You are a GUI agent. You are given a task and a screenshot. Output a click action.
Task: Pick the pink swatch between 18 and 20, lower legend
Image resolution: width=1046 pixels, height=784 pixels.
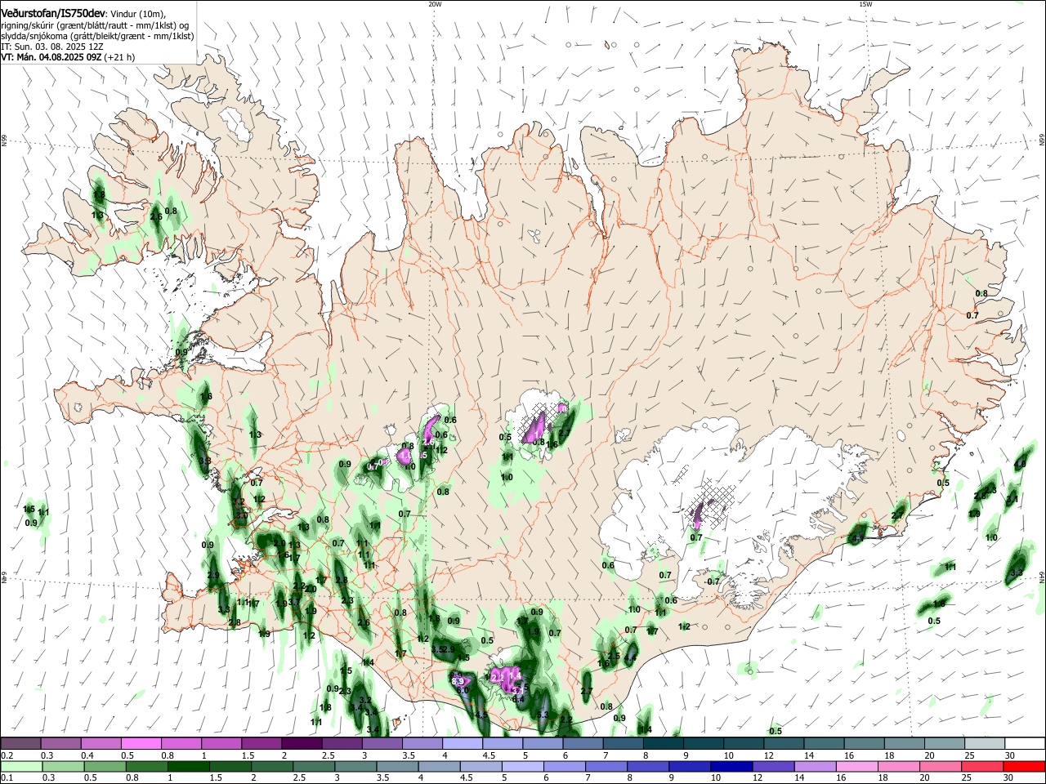click(x=898, y=766)
